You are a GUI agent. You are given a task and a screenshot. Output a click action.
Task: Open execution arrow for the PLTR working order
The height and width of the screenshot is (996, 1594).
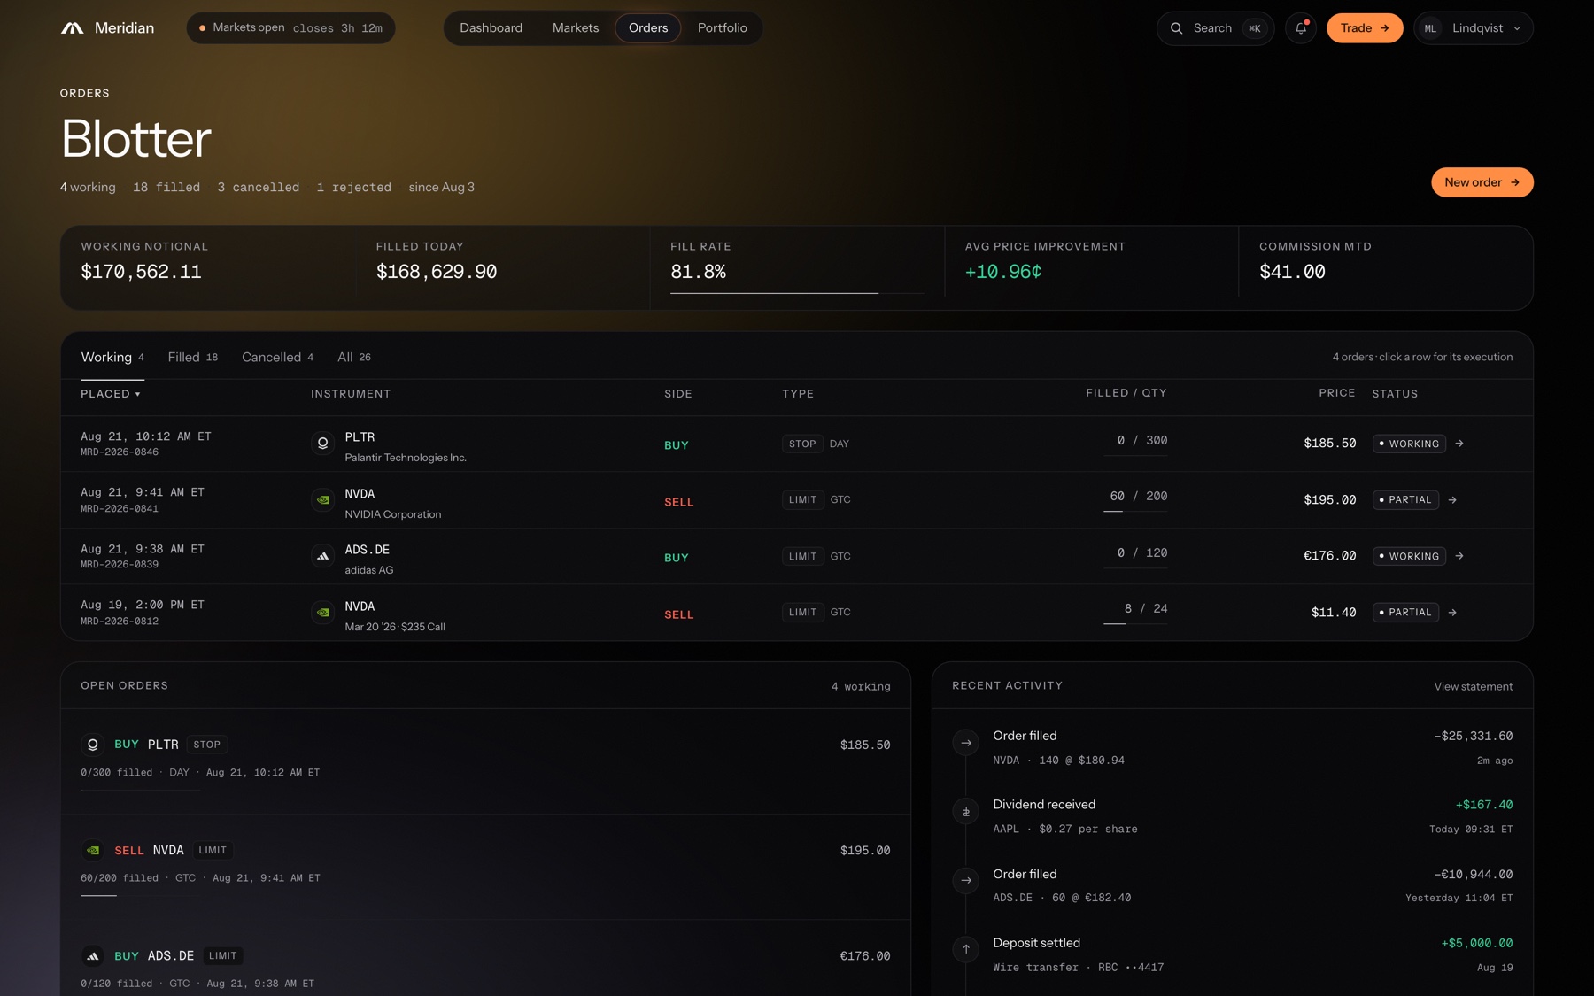point(1459,444)
